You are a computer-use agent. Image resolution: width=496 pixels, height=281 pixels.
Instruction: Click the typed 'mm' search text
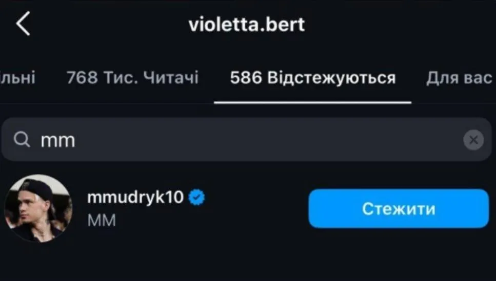pos(58,140)
